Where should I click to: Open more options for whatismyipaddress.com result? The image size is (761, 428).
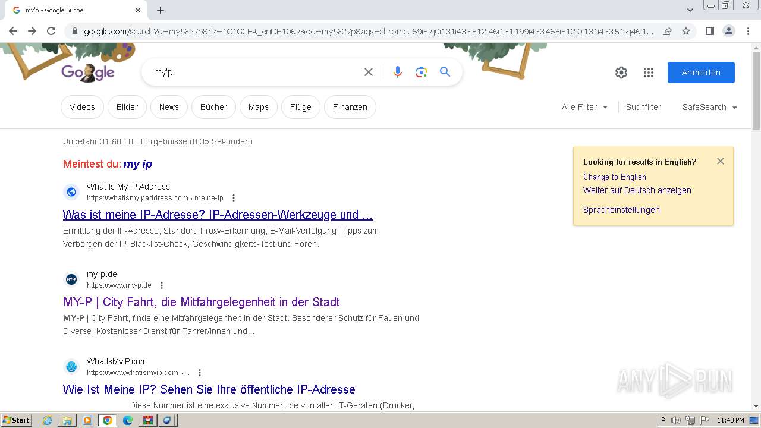(x=234, y=198)
